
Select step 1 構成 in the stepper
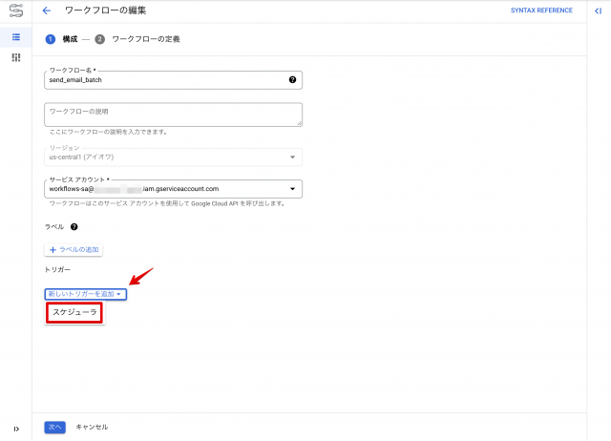pyautogui.click(x=61, y=39)
